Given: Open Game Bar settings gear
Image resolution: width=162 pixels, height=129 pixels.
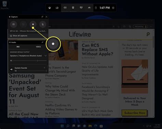Looking at the screenshot, I should [x=113, y=8].
